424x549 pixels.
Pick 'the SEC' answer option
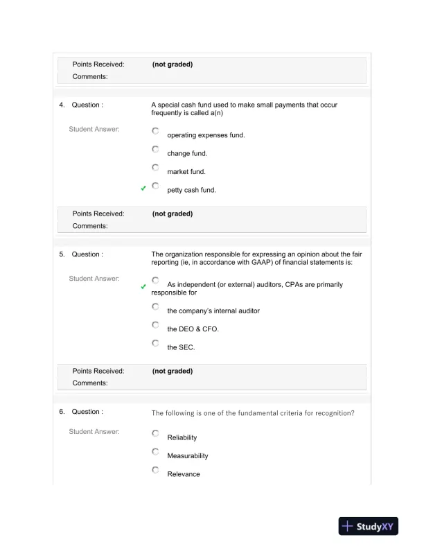155,343
